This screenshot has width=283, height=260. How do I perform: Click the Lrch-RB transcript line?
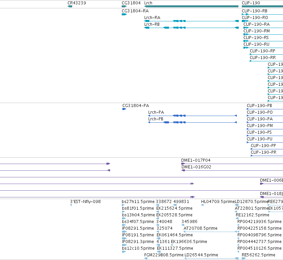192,28
